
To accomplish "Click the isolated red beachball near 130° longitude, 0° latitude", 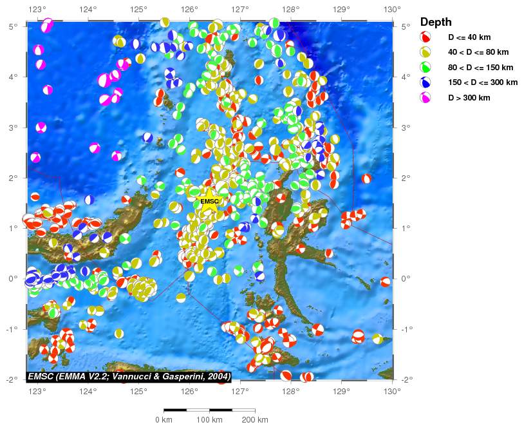I will [385, 281].
